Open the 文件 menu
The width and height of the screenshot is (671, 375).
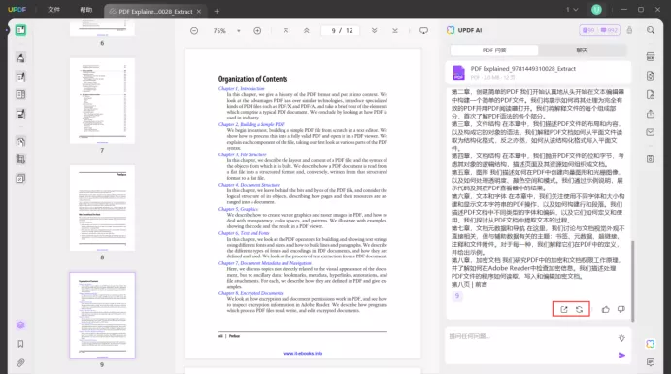coord(54,10)
